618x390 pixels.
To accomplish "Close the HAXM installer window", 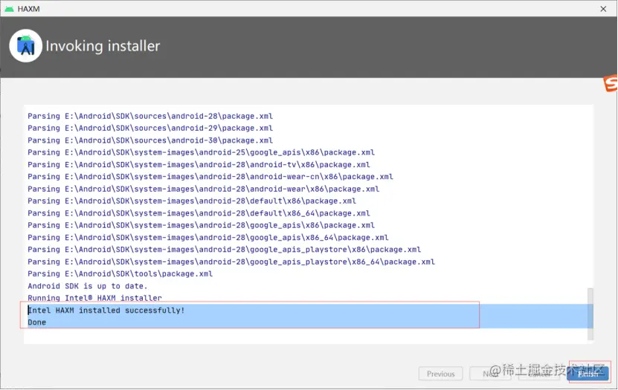I will [x=603, y=9].
